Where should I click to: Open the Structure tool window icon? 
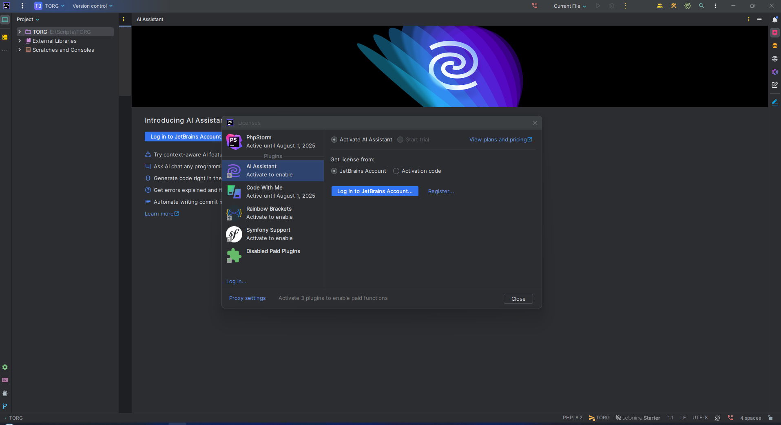pyautogui.click(x=5, y=37)
